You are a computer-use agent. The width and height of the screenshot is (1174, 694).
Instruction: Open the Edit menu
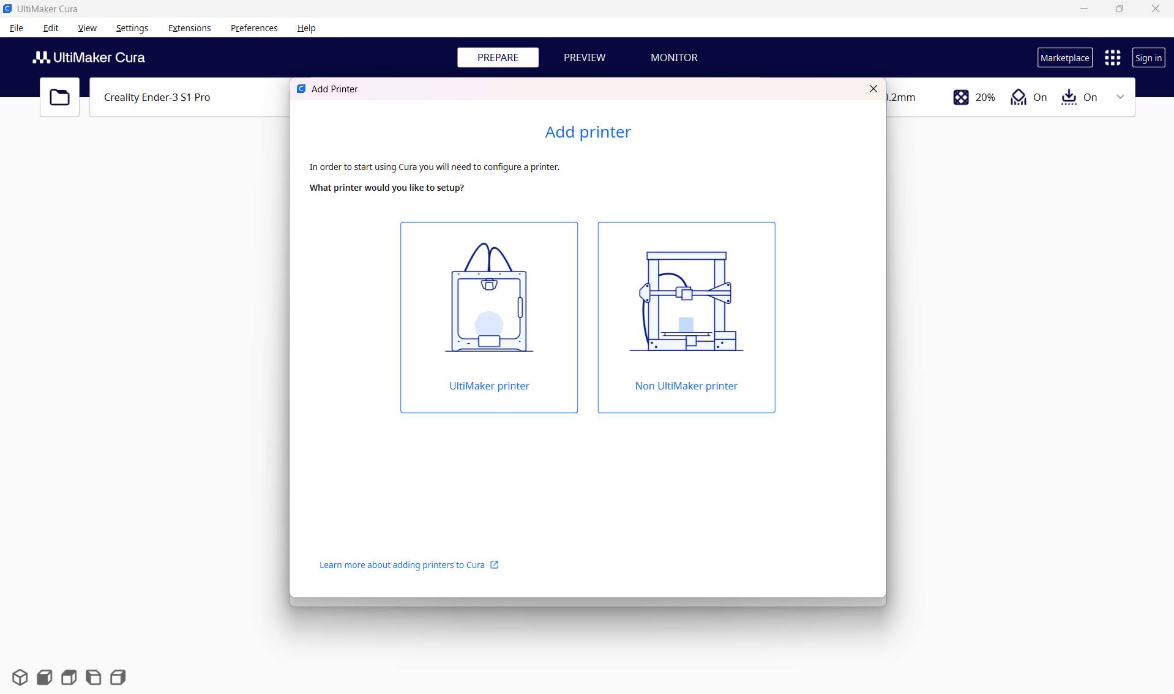(51, 28)
